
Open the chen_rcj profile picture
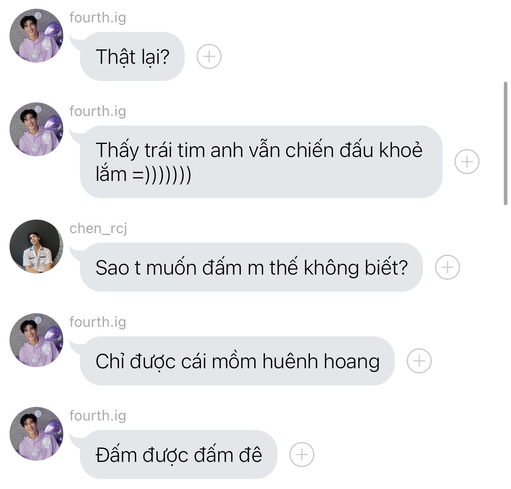click(36, 246)
